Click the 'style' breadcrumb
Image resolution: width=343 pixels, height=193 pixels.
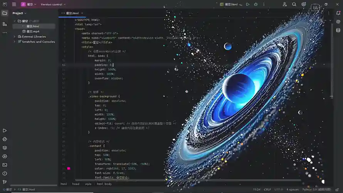pyautogui.click(x=88, y=184)
